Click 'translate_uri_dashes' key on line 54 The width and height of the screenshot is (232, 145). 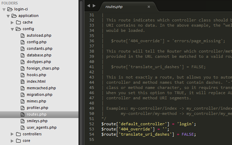pos(145,134)
